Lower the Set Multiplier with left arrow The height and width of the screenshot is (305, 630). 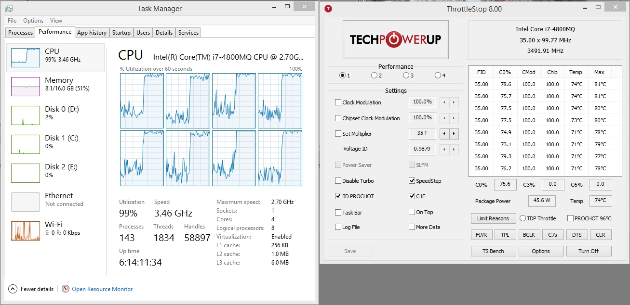click(445, 133)
